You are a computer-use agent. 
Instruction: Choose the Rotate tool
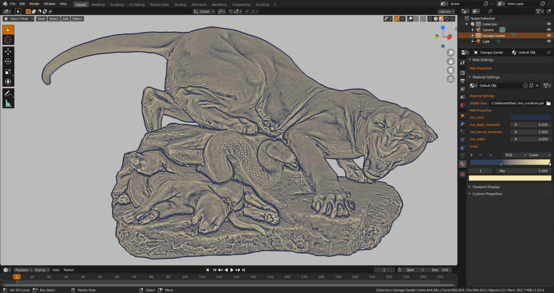point(8,62)
